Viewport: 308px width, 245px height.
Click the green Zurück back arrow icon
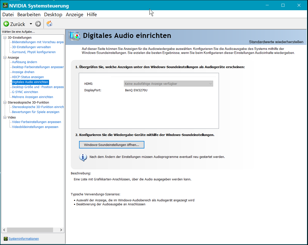coord(6,24)
